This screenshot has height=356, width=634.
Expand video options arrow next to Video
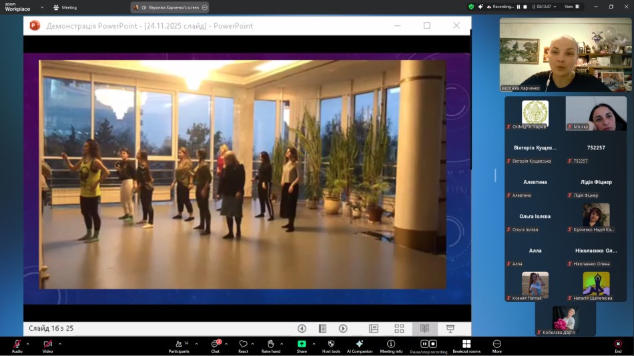click(x=60, y=344)
